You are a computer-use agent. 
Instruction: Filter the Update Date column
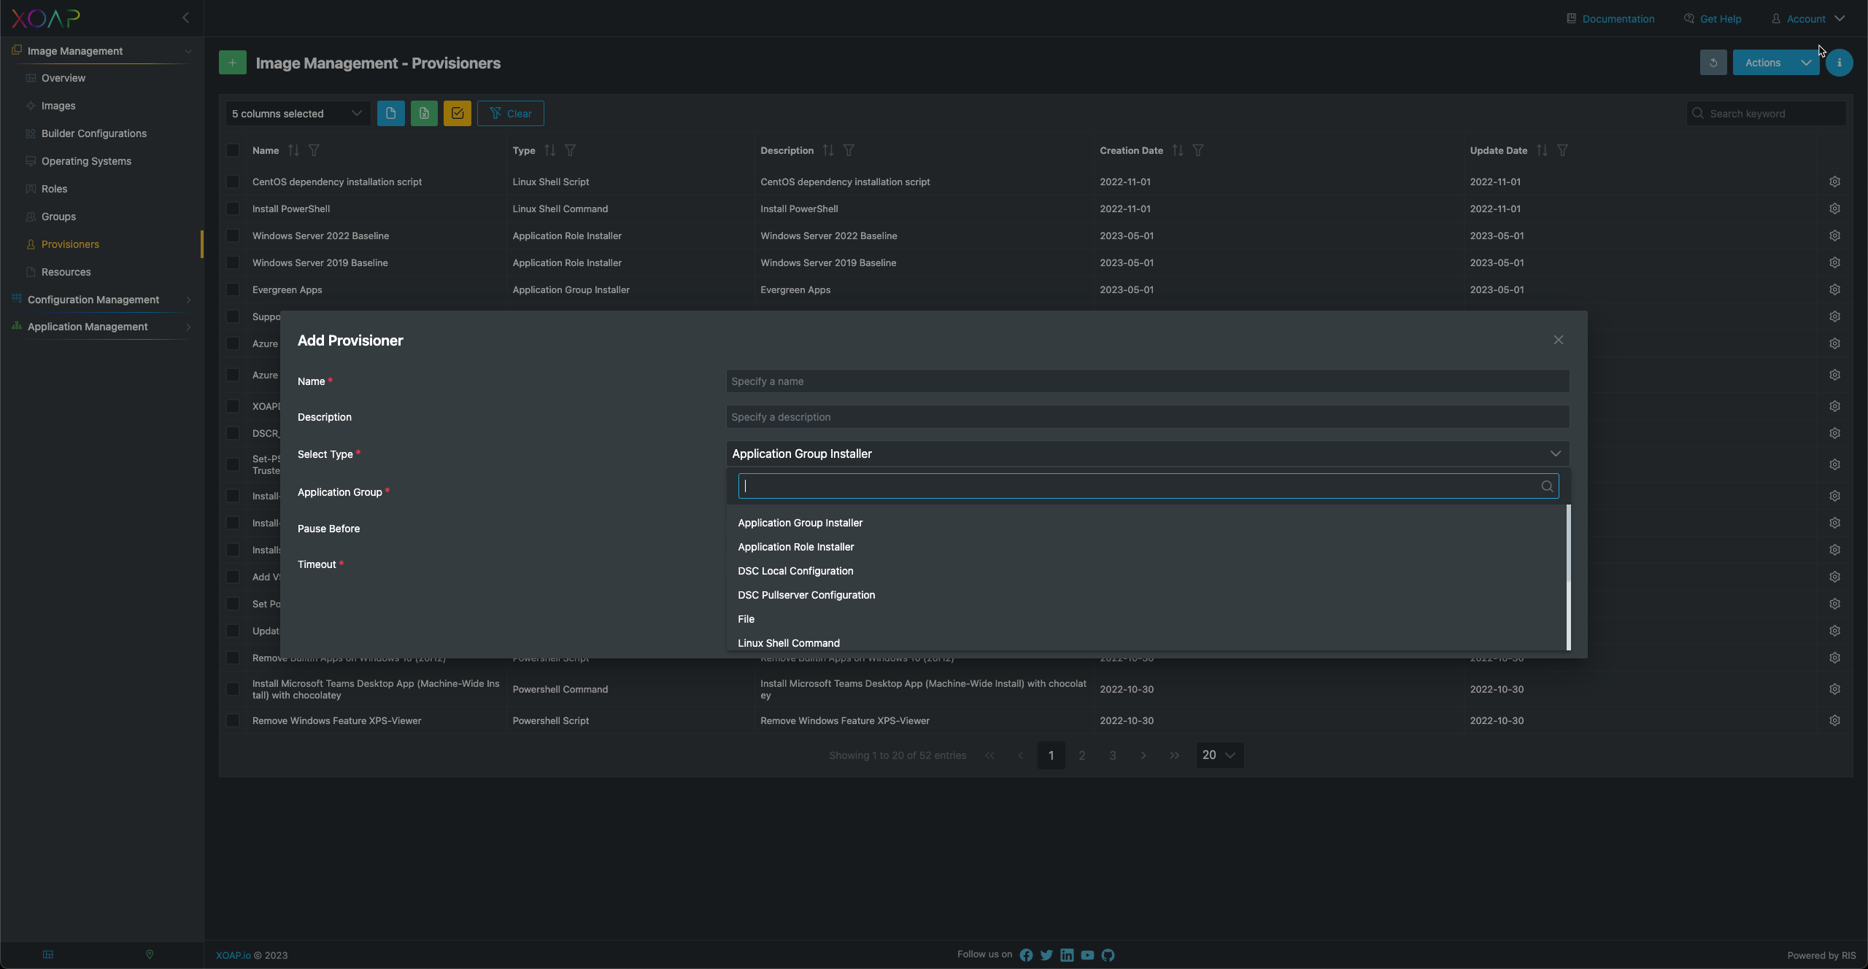pos(1562,150)
